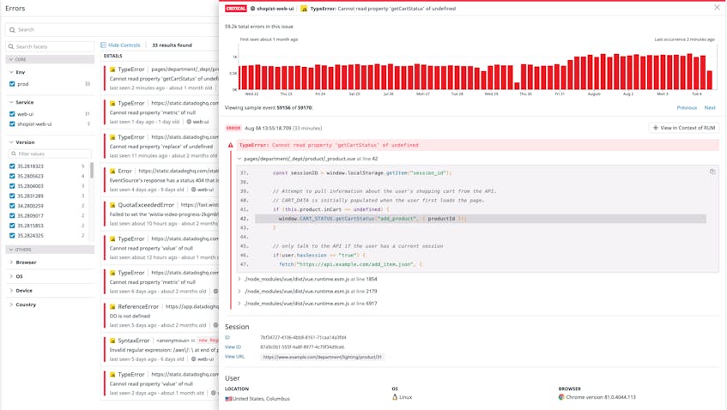Viewport: 727px width, 410px height.
Task: Expand vue.runtime.esm.js line 1854 frame
Action: [239, 280]
